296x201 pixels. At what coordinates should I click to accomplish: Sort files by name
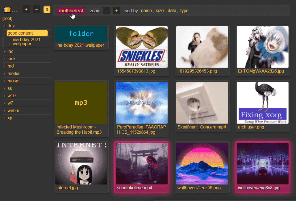pos(146,11)
